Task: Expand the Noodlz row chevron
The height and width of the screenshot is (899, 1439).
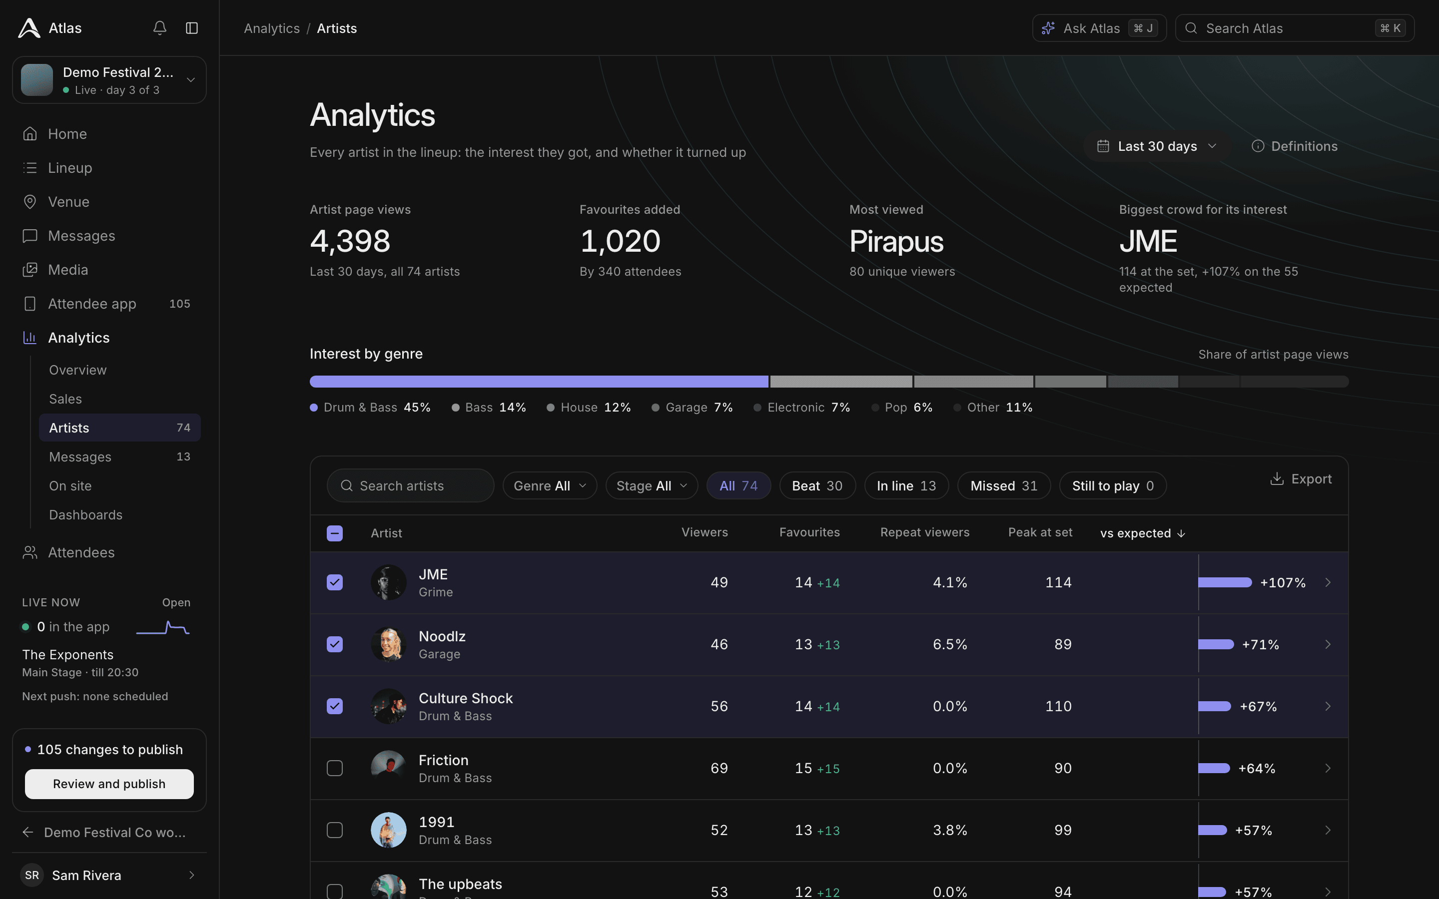Action: pyautogui.click(x=1328, y=644)
